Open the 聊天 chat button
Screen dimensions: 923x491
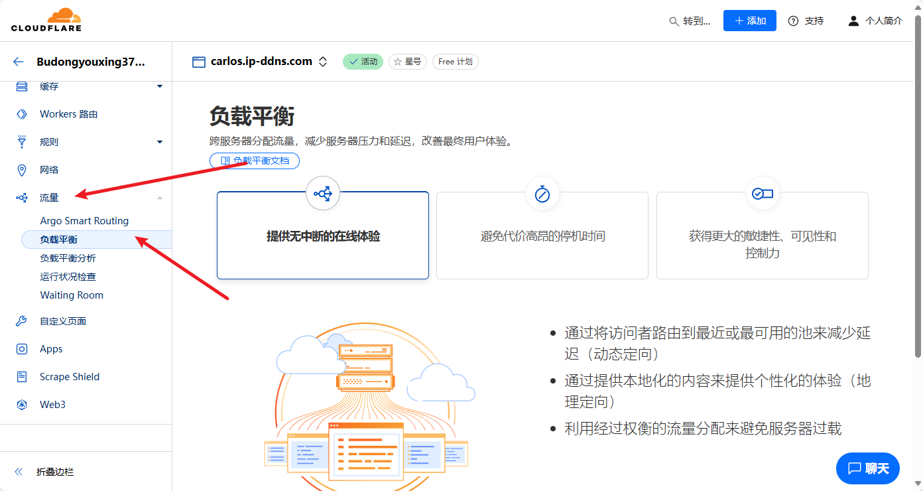tap(868, 468)
